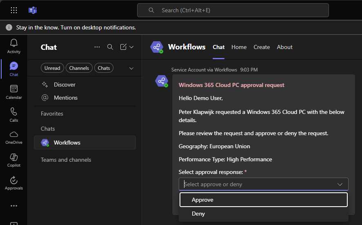The image size is (362, 225).
Task: Switch to Workflows Create tab
Action: click(x=262, y=47)
